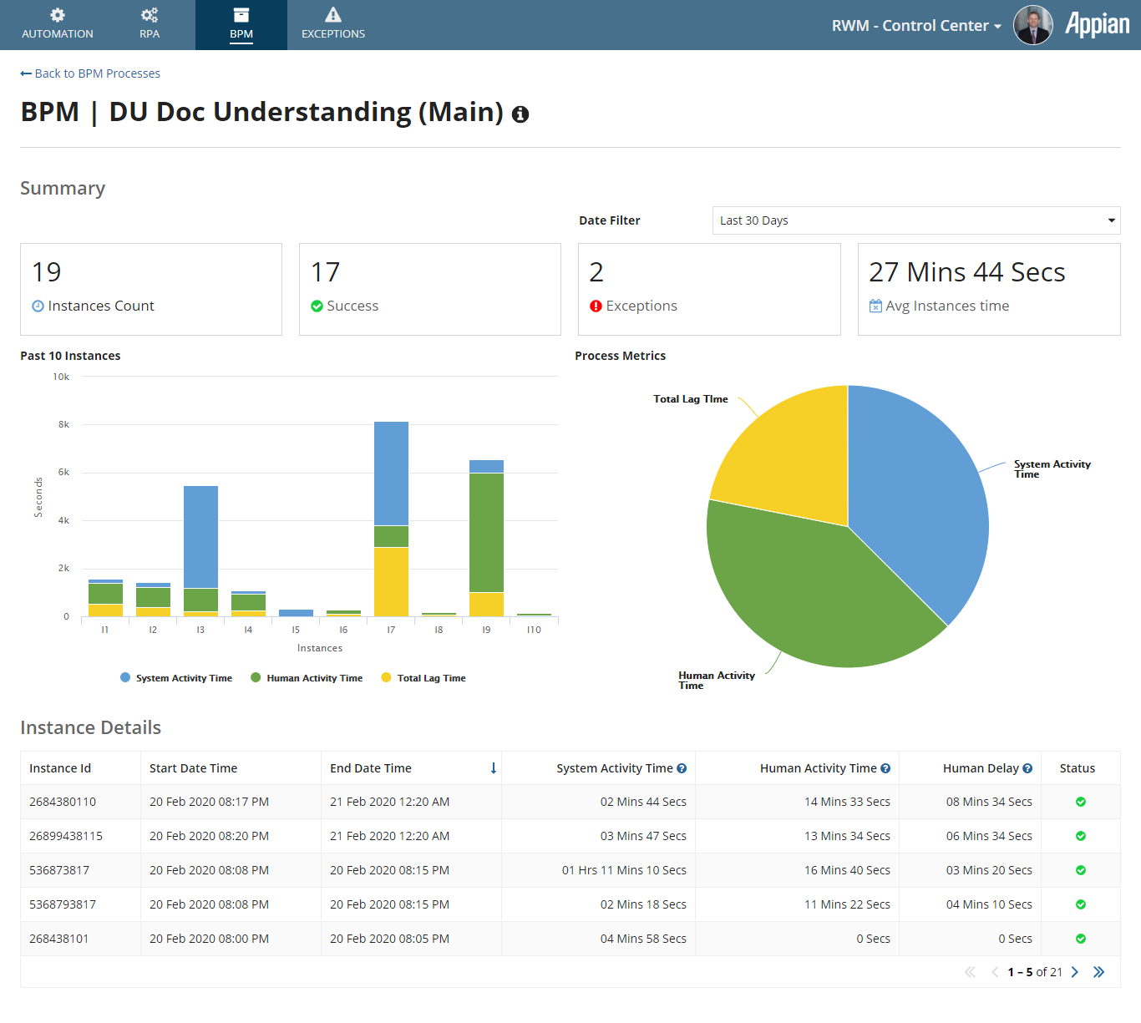Click System Activity Time help icon
This screenshot has height=1023, width=1141.
682,768
